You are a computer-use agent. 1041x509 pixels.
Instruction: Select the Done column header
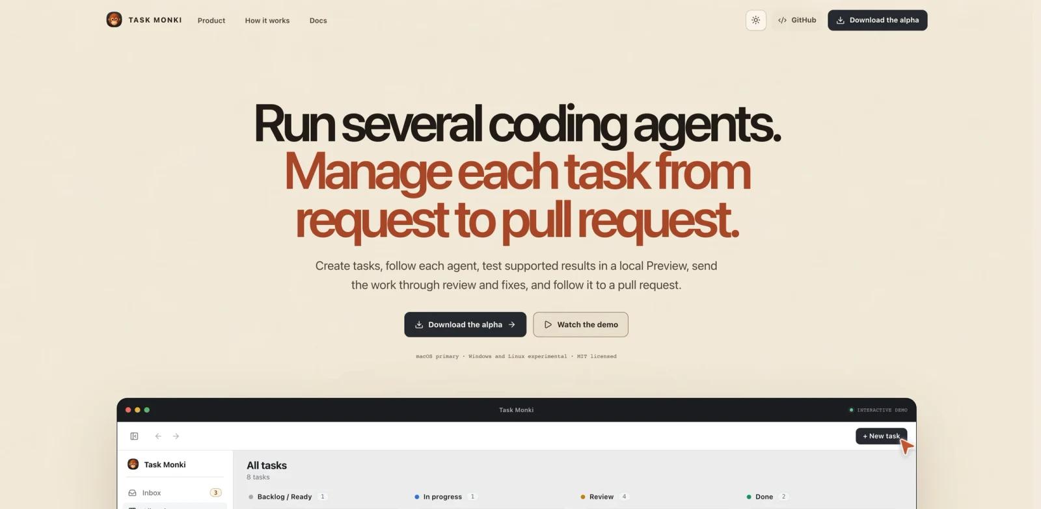pyautogui.click(x=764, y=497)
